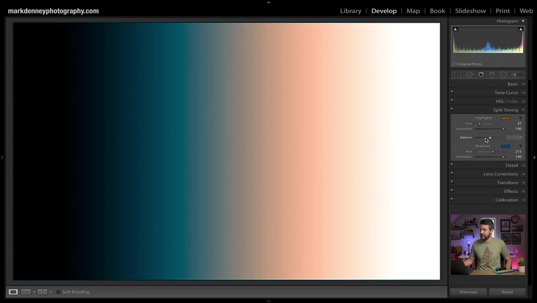The height and width of the screenshot is (303, 537).
Task: Click the Previous button
Action: pyautogui.click(x=468, y=292)
